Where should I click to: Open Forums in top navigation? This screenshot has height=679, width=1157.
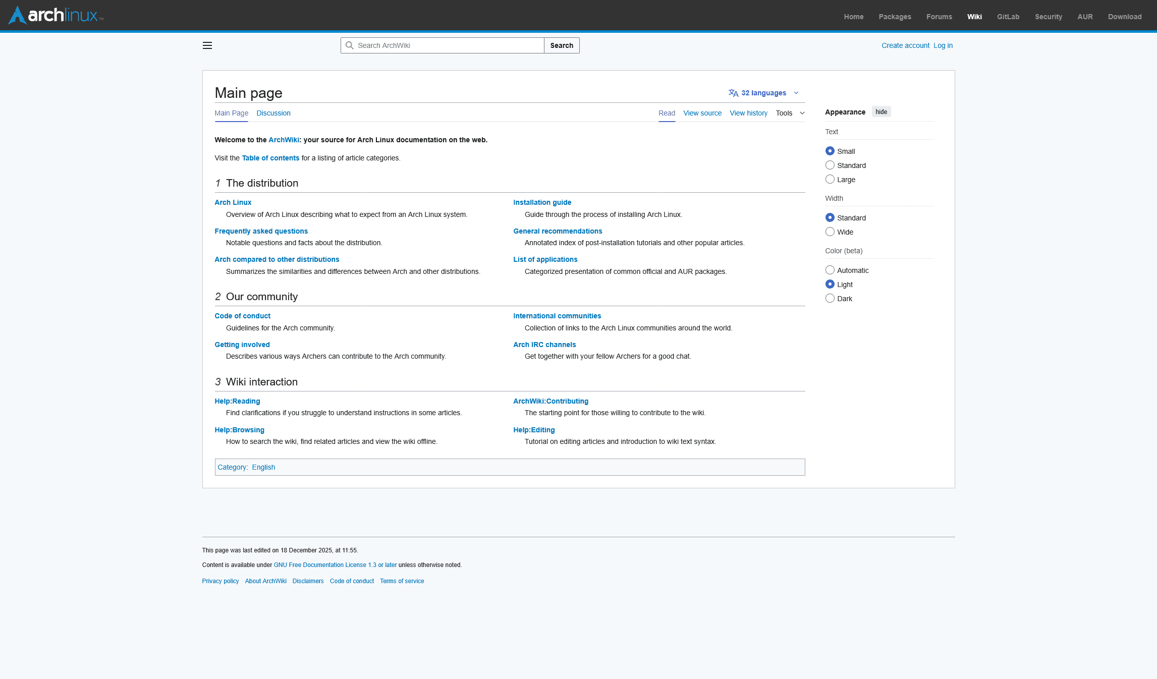[x=939, y=17]
